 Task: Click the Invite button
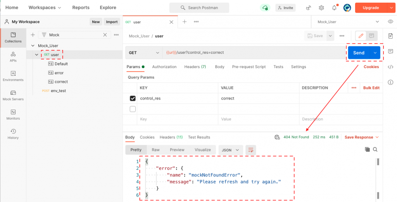[285, 8]
